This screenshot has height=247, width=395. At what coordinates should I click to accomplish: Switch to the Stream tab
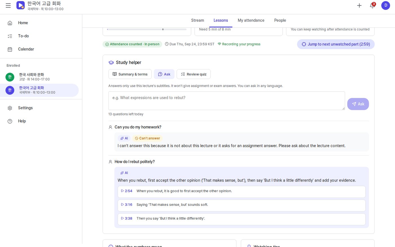pos(197,20)
